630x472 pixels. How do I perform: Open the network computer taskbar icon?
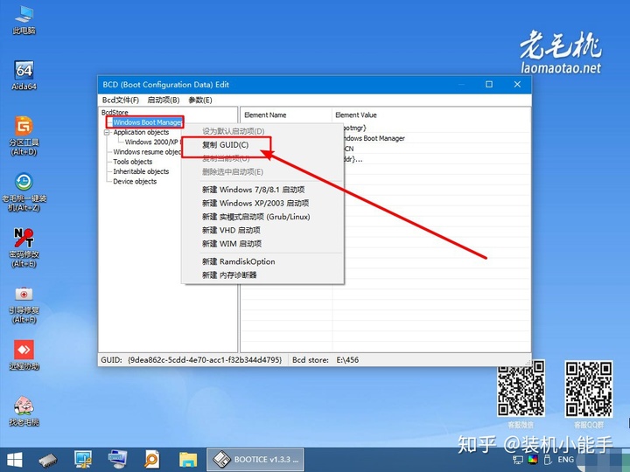(118, 460)
